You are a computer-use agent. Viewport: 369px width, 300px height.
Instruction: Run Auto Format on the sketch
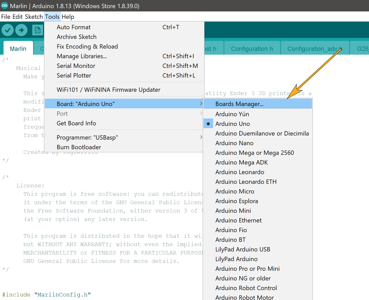click(73, 27)
